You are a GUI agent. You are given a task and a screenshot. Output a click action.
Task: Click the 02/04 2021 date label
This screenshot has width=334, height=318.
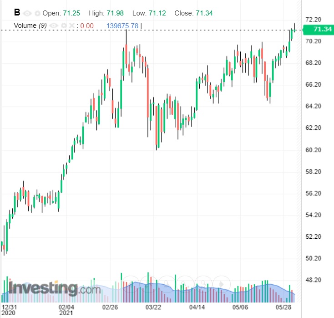(66, 310)
